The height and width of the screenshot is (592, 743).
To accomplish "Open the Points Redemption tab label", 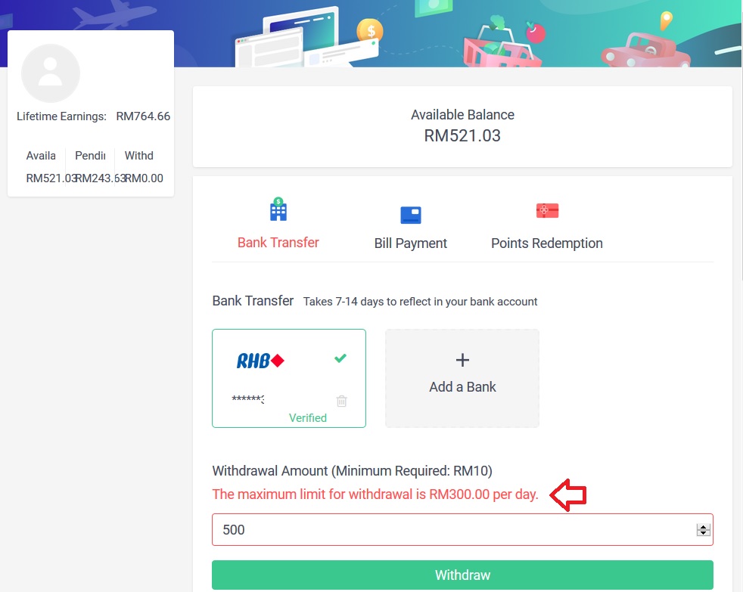I will tap(546, 243).
